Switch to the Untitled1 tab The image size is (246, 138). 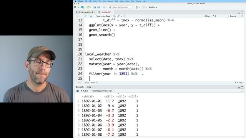pos(106,12)
